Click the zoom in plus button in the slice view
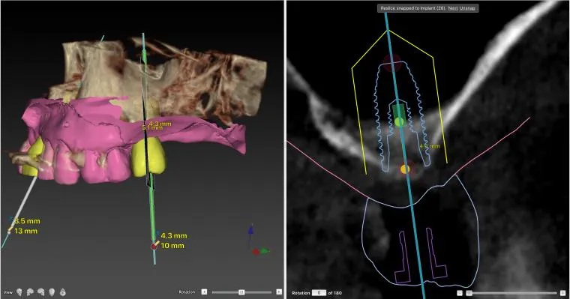Image resolution: width=570 pixels, height=299 pixels. [563, 293]
